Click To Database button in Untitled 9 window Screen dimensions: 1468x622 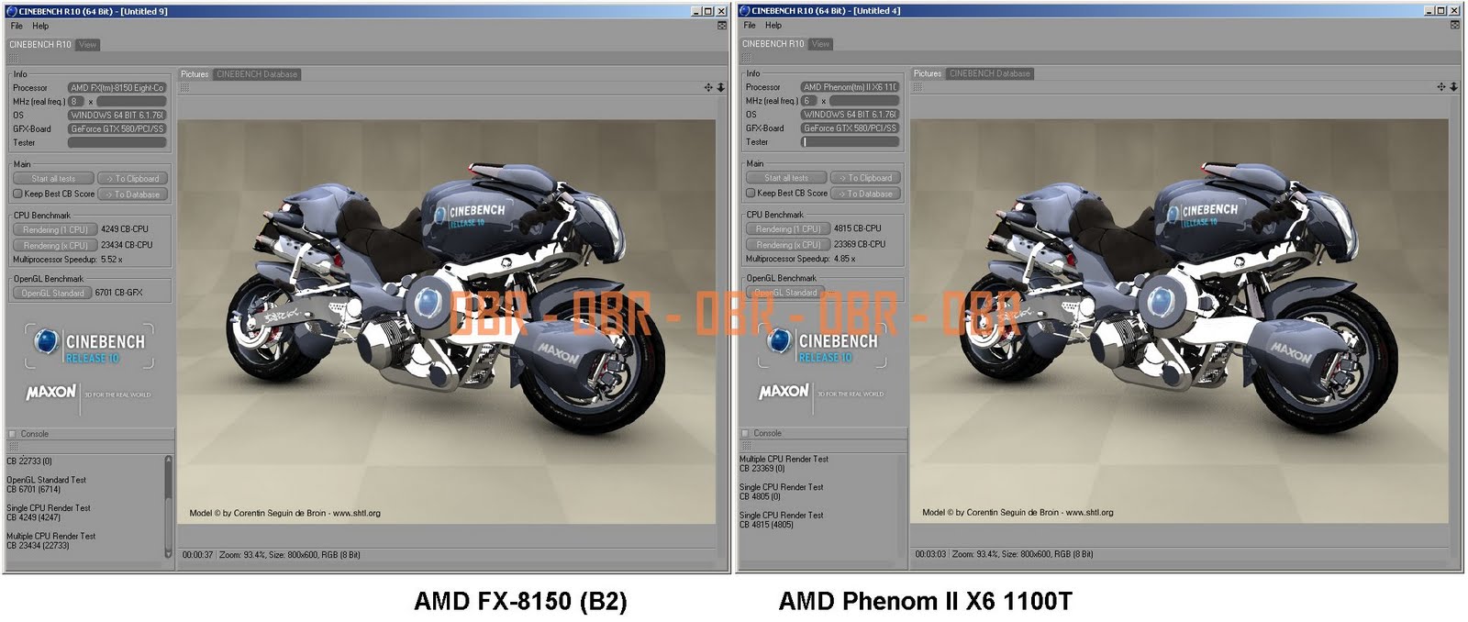point(133,194)
